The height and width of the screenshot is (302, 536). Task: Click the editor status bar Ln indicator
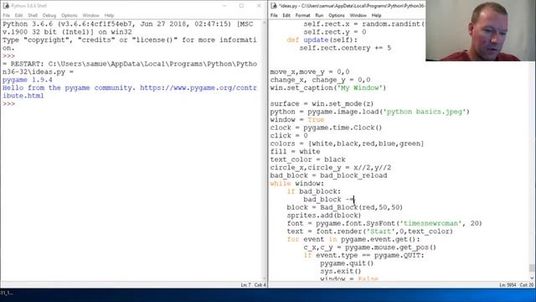pos(508,285)
